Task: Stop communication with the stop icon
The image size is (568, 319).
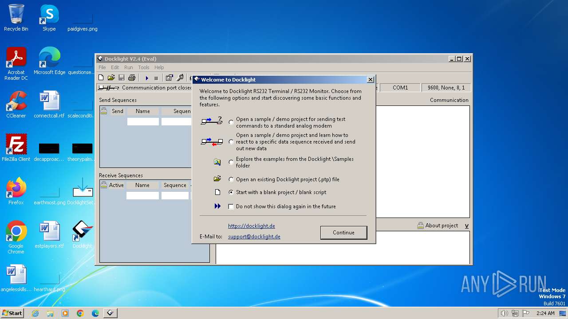Action: coord(156,78)
